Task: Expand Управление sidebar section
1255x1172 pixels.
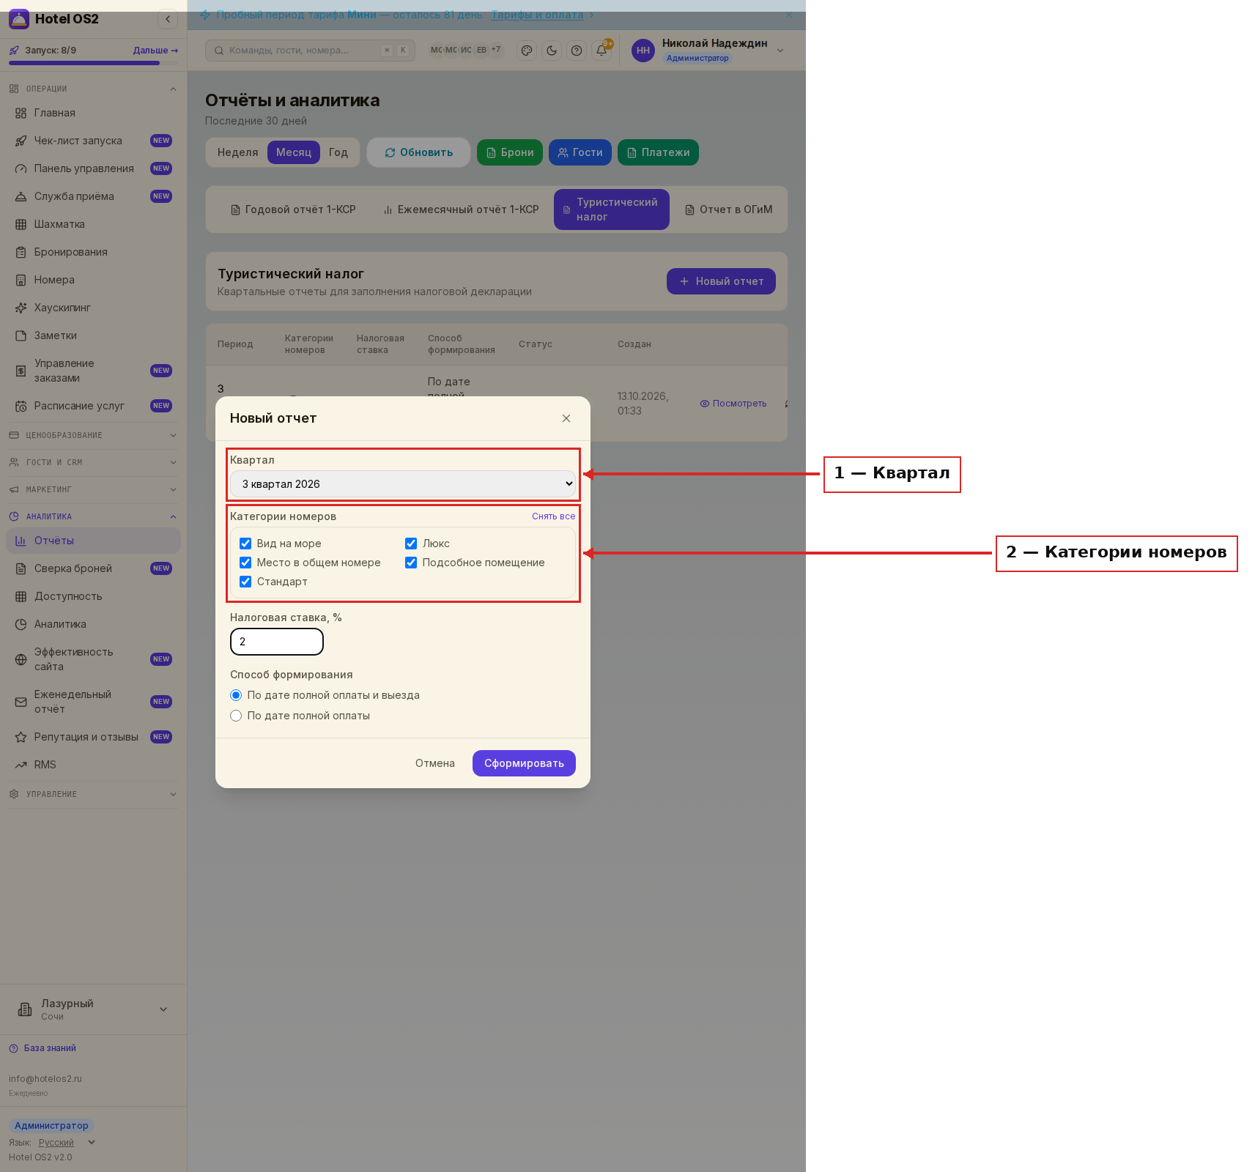Action: pos(93,794)
